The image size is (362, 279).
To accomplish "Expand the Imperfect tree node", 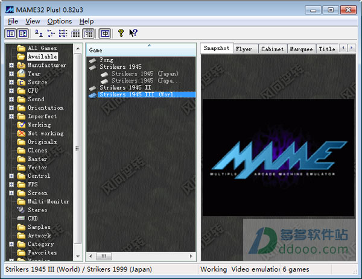I will 11,116.
